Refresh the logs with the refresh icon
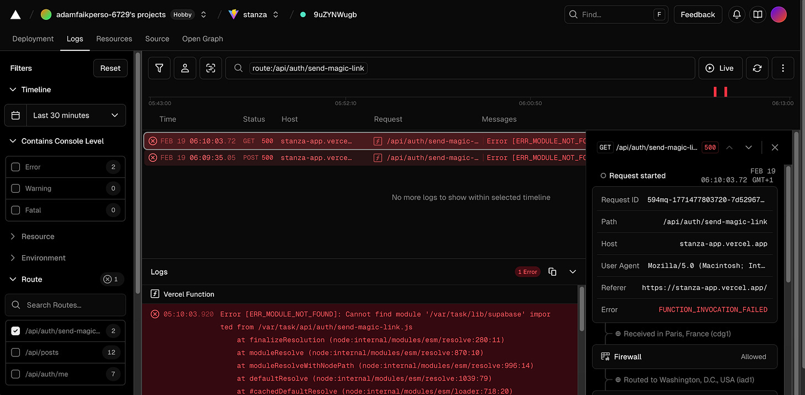The height and width of the screenshot is (395, 805). coord(757,67)
